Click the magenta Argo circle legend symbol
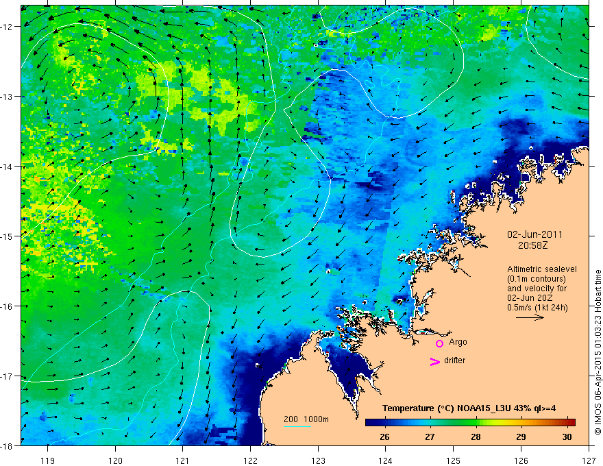 [439, 343]
